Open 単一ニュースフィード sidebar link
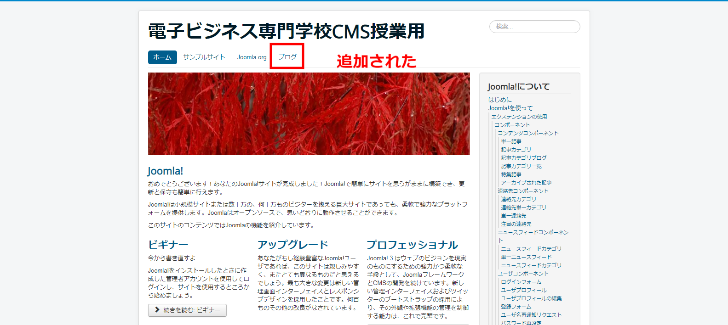 pyautogui.click(x=526, y=257)
